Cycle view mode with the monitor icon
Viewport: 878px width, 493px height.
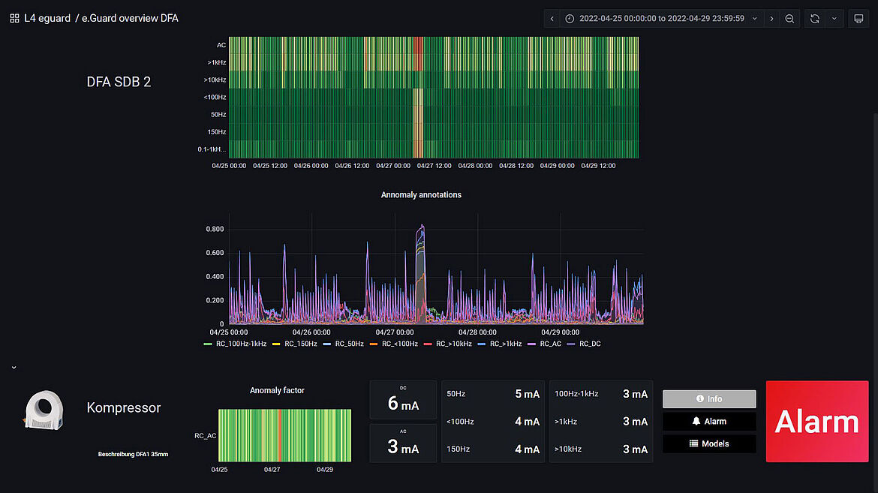[x=858, y=19]
